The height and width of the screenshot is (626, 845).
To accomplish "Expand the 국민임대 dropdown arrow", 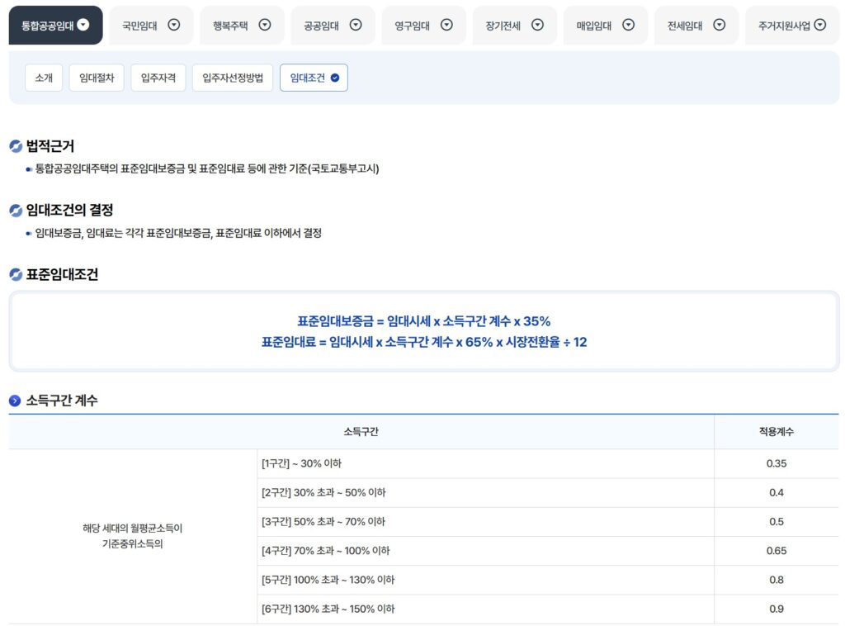I will click(x=173, y=25).
